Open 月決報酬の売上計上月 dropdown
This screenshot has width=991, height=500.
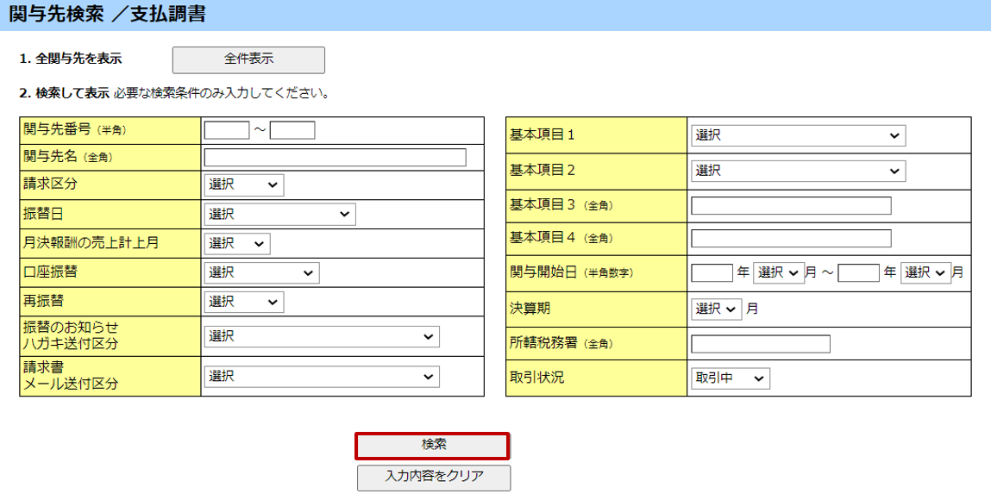coord(237,244)
